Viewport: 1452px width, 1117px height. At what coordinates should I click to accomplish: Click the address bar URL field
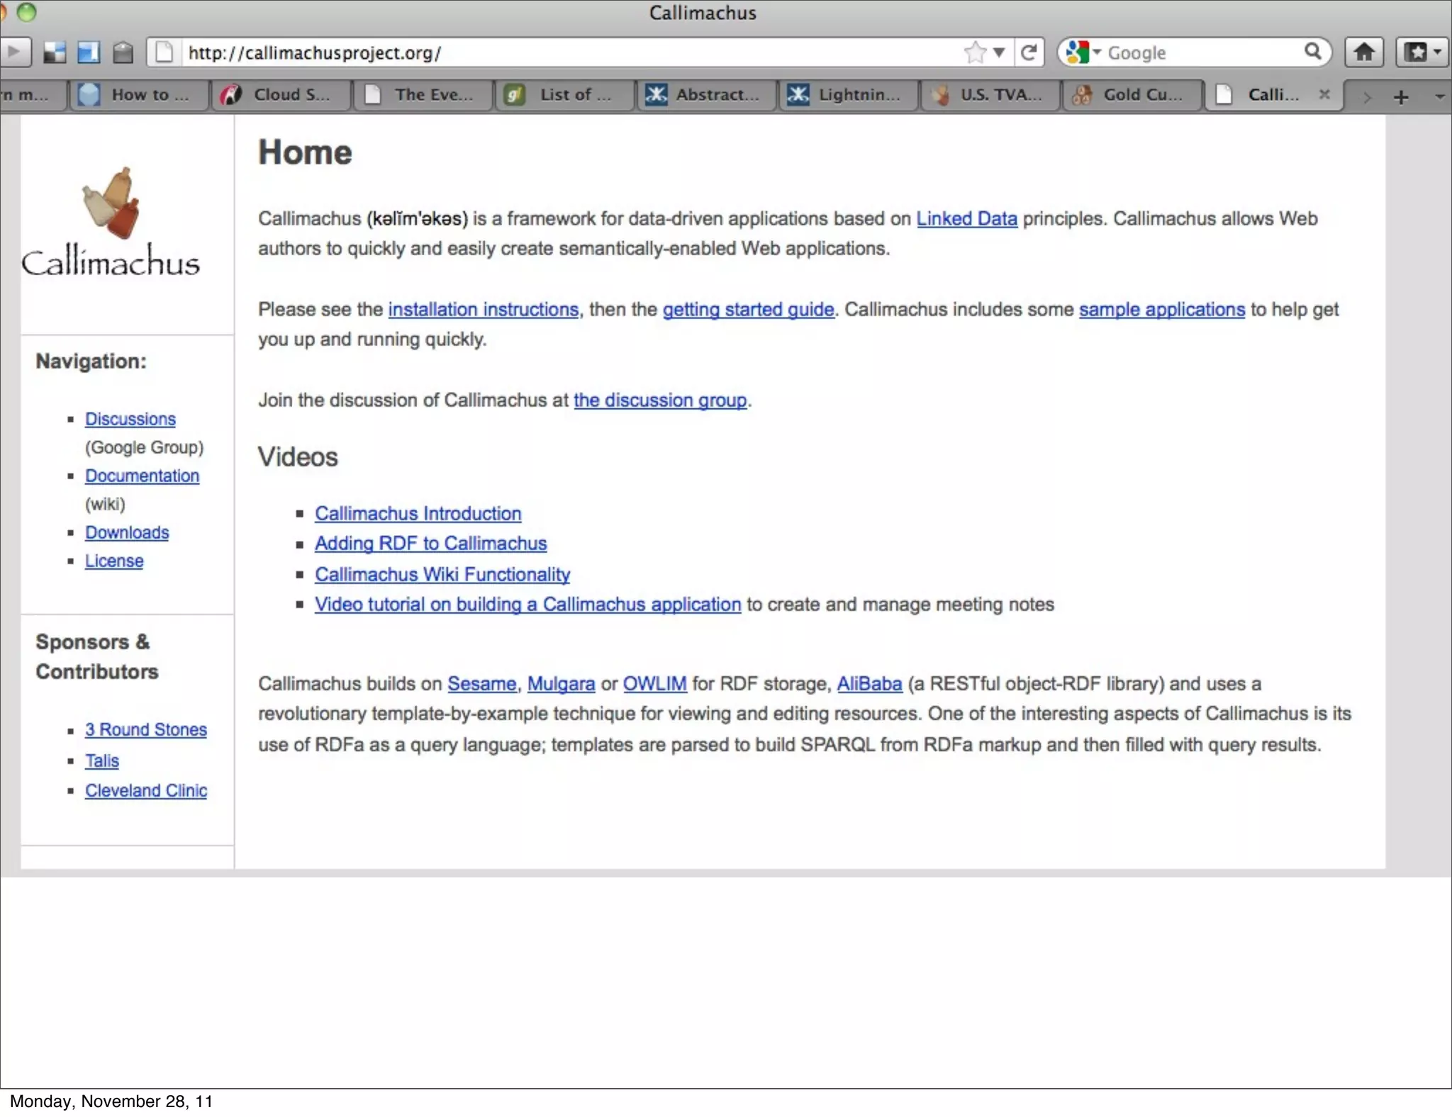tap(567, 52)
